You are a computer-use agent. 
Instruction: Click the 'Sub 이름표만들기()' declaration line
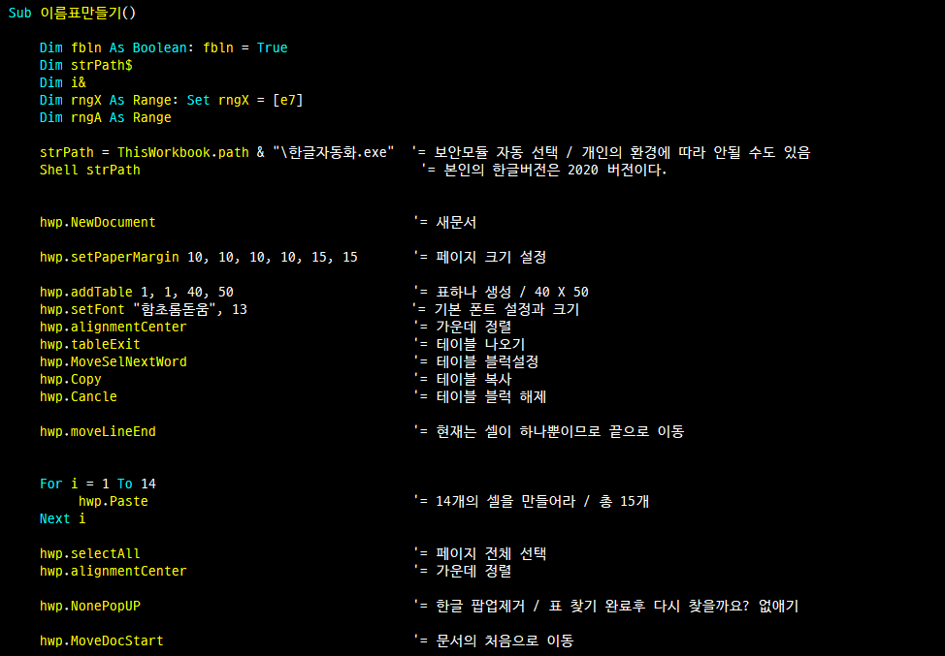tap(73, 13)
